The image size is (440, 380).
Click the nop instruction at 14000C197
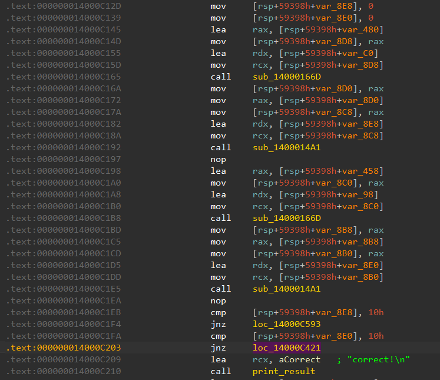(218, 159)
